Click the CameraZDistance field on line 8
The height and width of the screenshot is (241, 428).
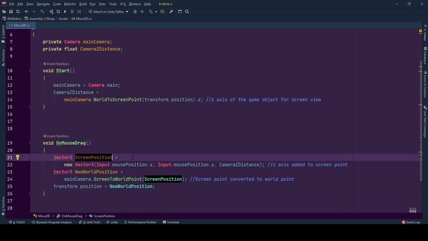click(100, 49)
